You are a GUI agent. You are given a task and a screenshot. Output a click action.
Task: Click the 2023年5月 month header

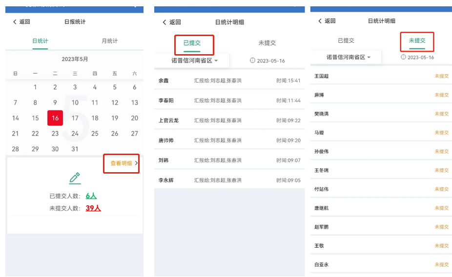(x=75, y=59)
